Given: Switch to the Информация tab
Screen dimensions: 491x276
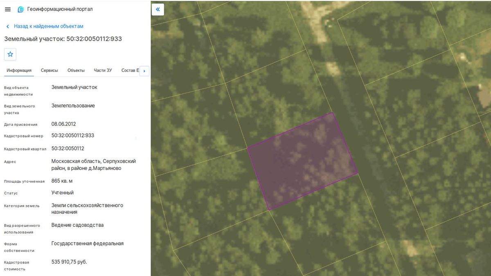Looking at the screenshot, I should pos(19,70).
